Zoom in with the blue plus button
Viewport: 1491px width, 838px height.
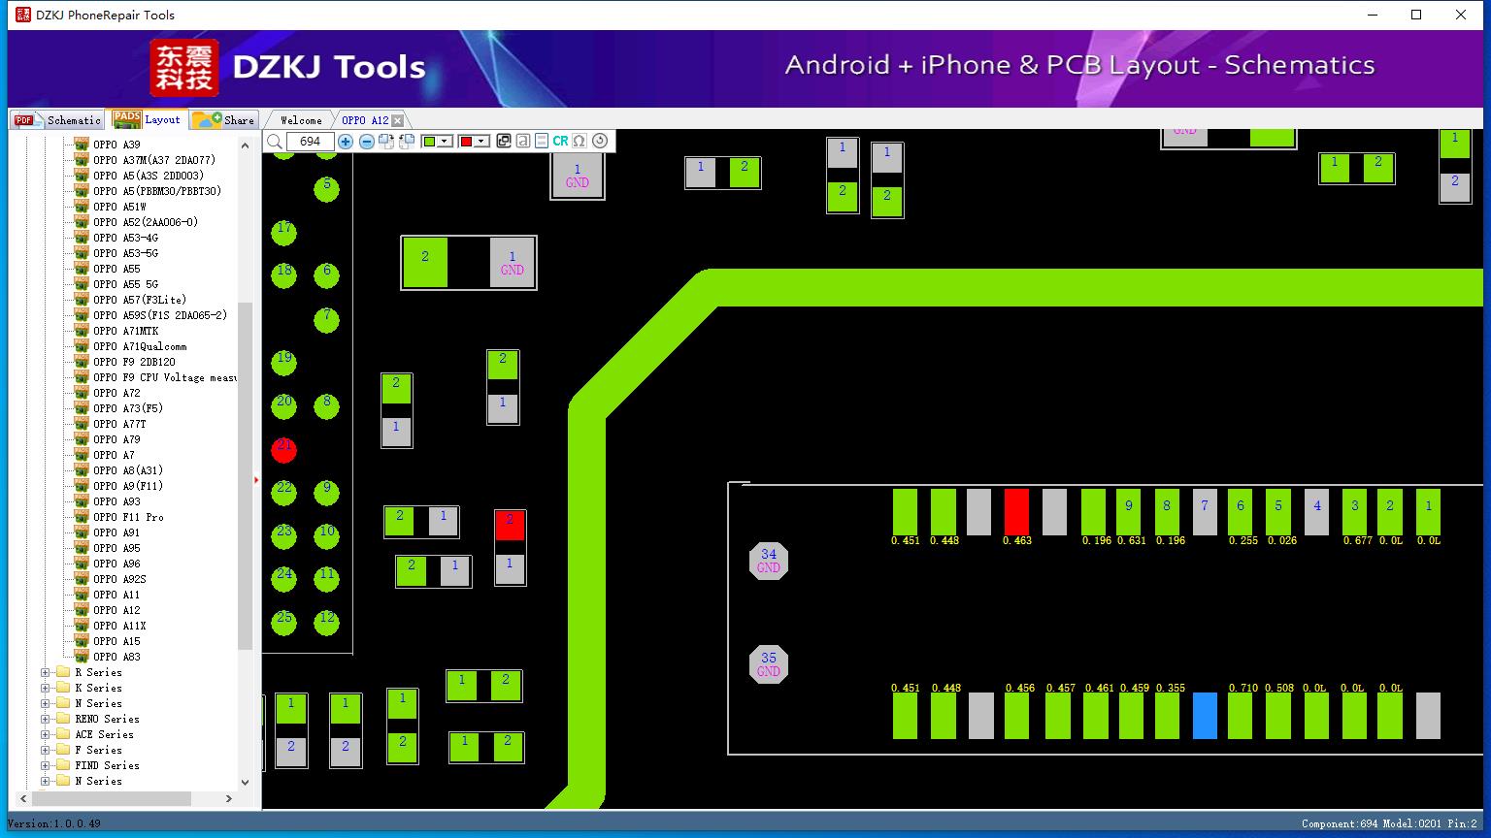pos(346,142)
